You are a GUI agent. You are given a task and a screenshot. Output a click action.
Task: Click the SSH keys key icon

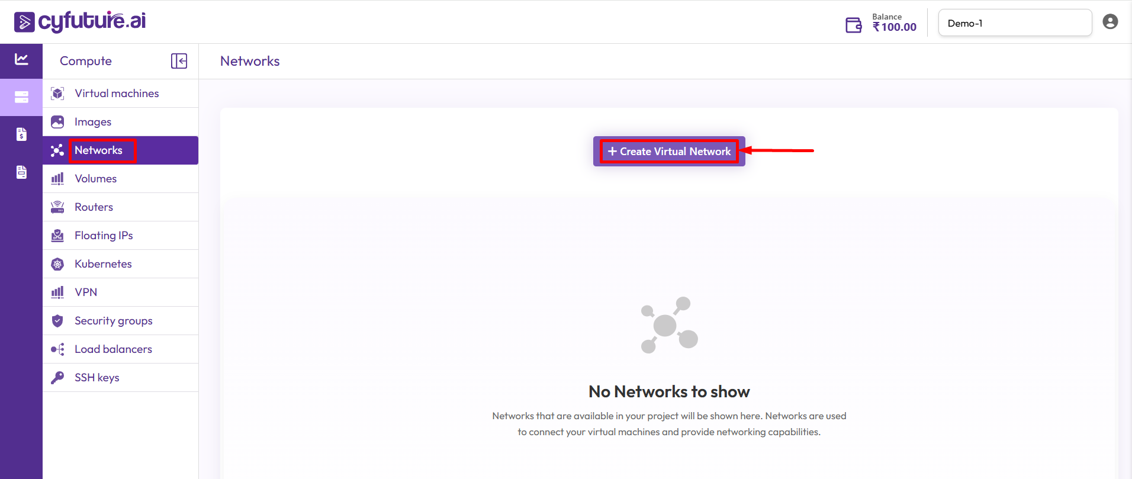[57, 378]
